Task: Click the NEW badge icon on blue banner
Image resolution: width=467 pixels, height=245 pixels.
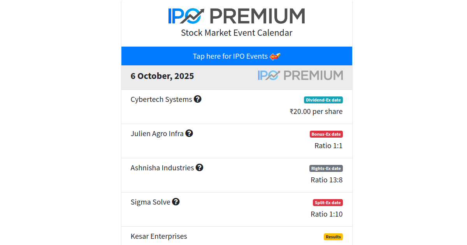Action: tap(275, 56)
